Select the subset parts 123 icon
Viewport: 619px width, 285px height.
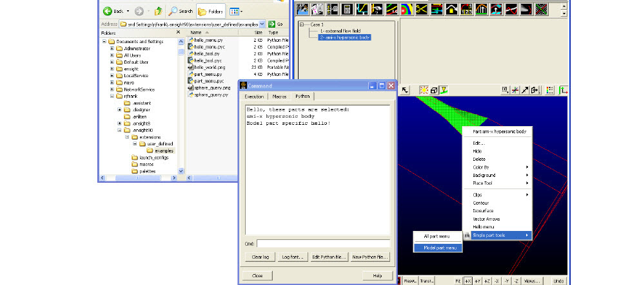coord(467,8)
